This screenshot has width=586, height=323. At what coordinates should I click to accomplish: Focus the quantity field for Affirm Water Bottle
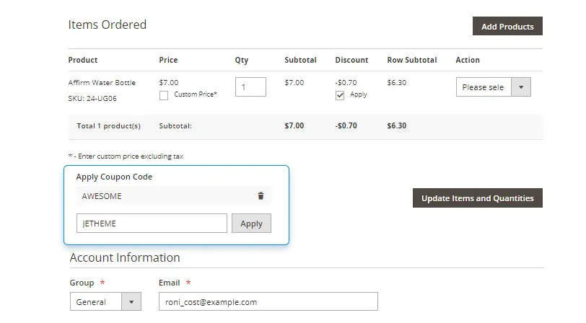tap(250, 87)
